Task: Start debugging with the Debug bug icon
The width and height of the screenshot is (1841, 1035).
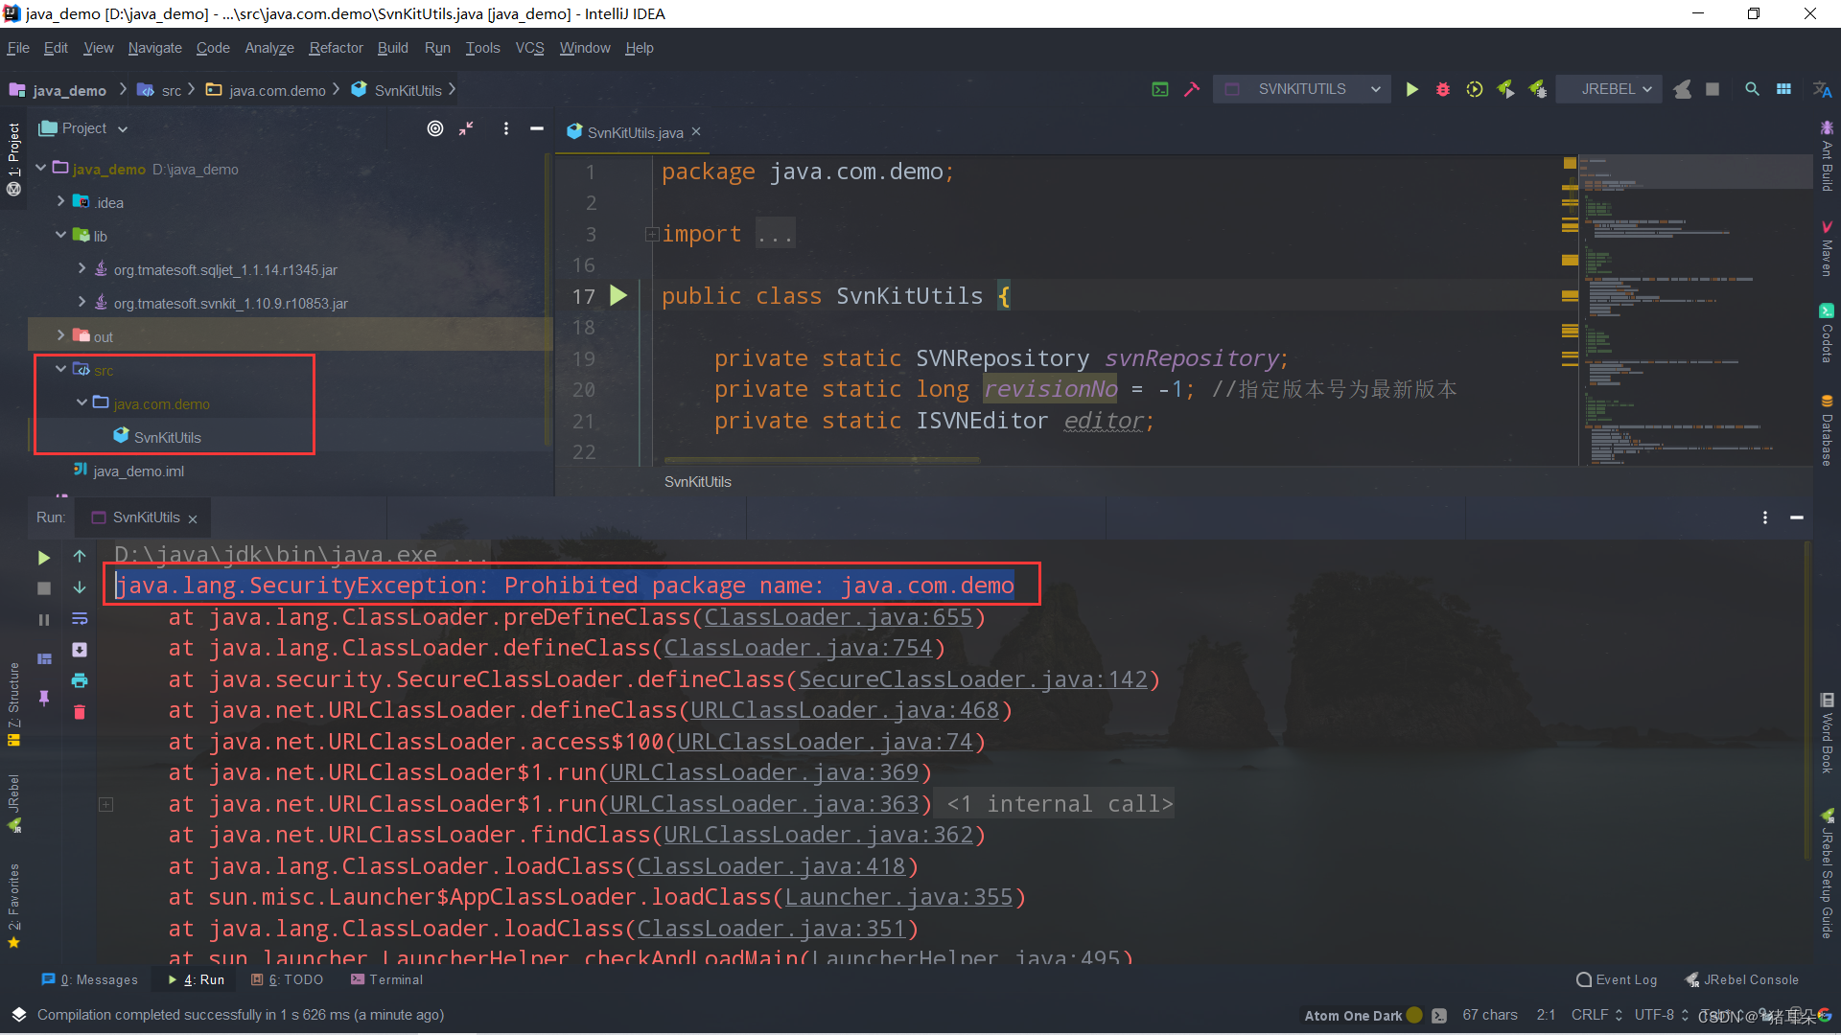Action: 1443,88
